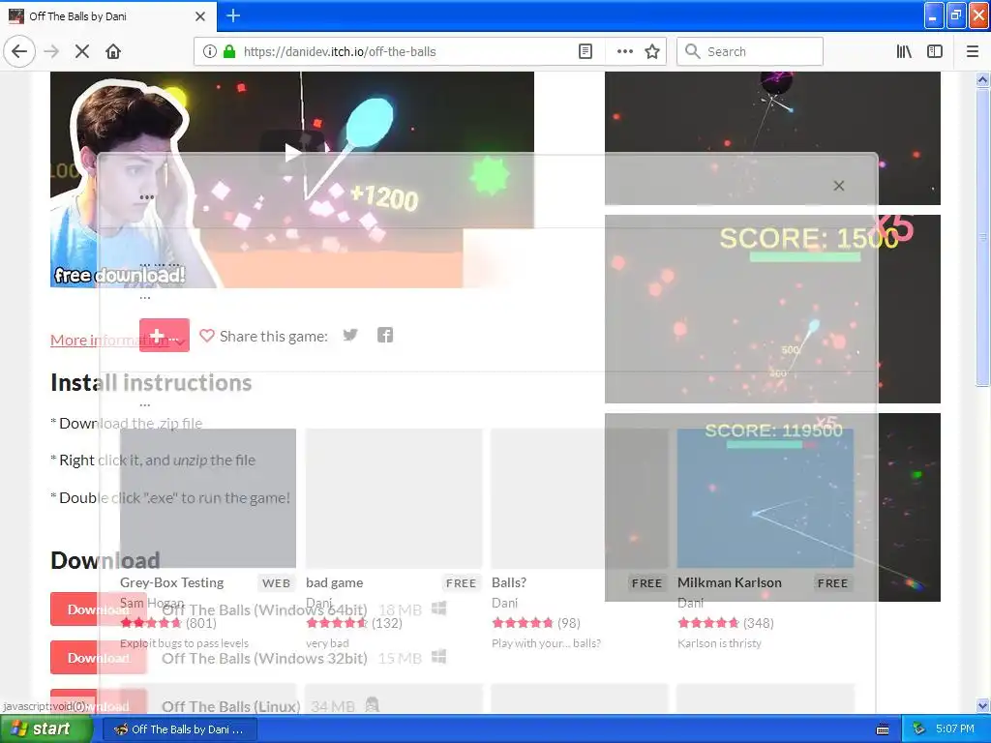Toggle Reader View icon in address bar
Screen dimensions: 991x743
(586, 51)
